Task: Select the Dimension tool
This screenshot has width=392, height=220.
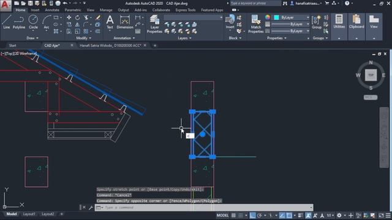Action: [125, 22]
